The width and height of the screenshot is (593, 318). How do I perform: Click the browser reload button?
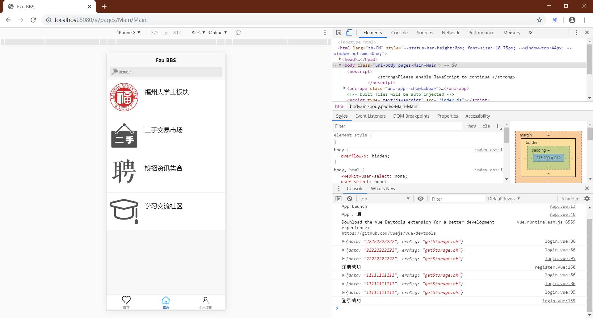(33, 20)
